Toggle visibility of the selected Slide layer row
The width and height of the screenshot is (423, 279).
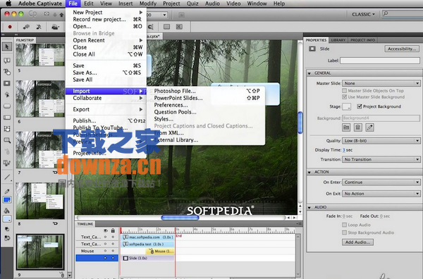(x=106, y=258)
